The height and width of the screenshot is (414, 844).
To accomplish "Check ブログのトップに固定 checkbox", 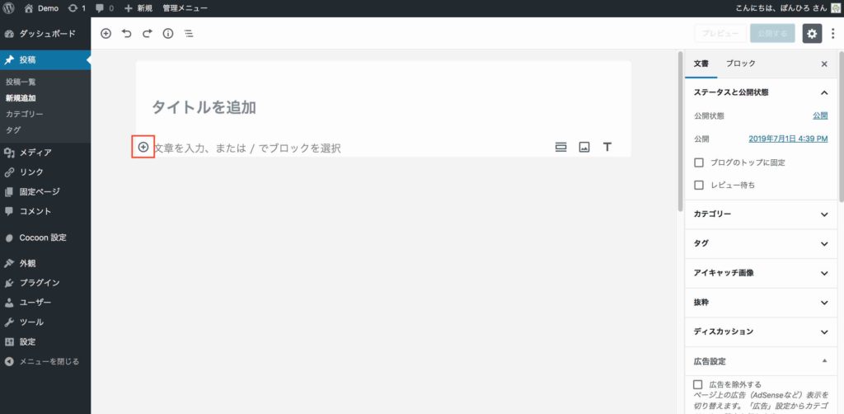I will click(x=699, y=162).
